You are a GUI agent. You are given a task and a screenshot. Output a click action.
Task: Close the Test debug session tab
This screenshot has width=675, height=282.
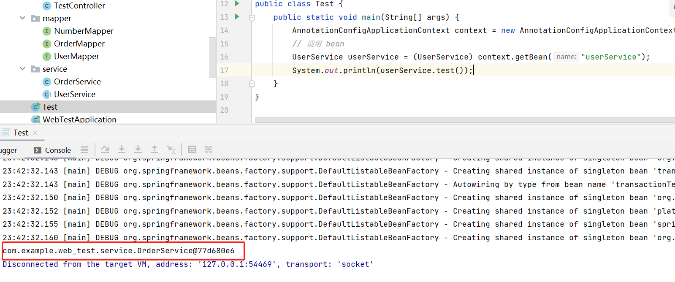(35, 133)
